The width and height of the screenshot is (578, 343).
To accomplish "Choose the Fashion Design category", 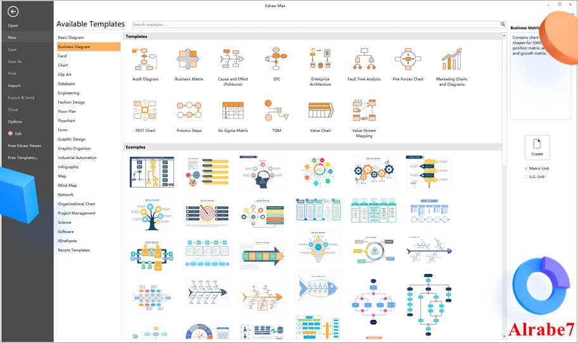I will (x=72, y=102).
